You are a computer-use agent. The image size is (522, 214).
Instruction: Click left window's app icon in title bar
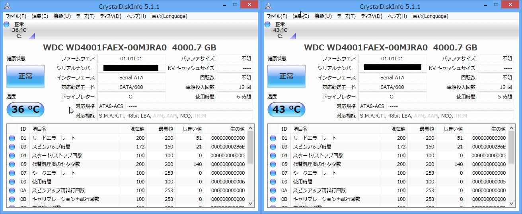(7, 6)
